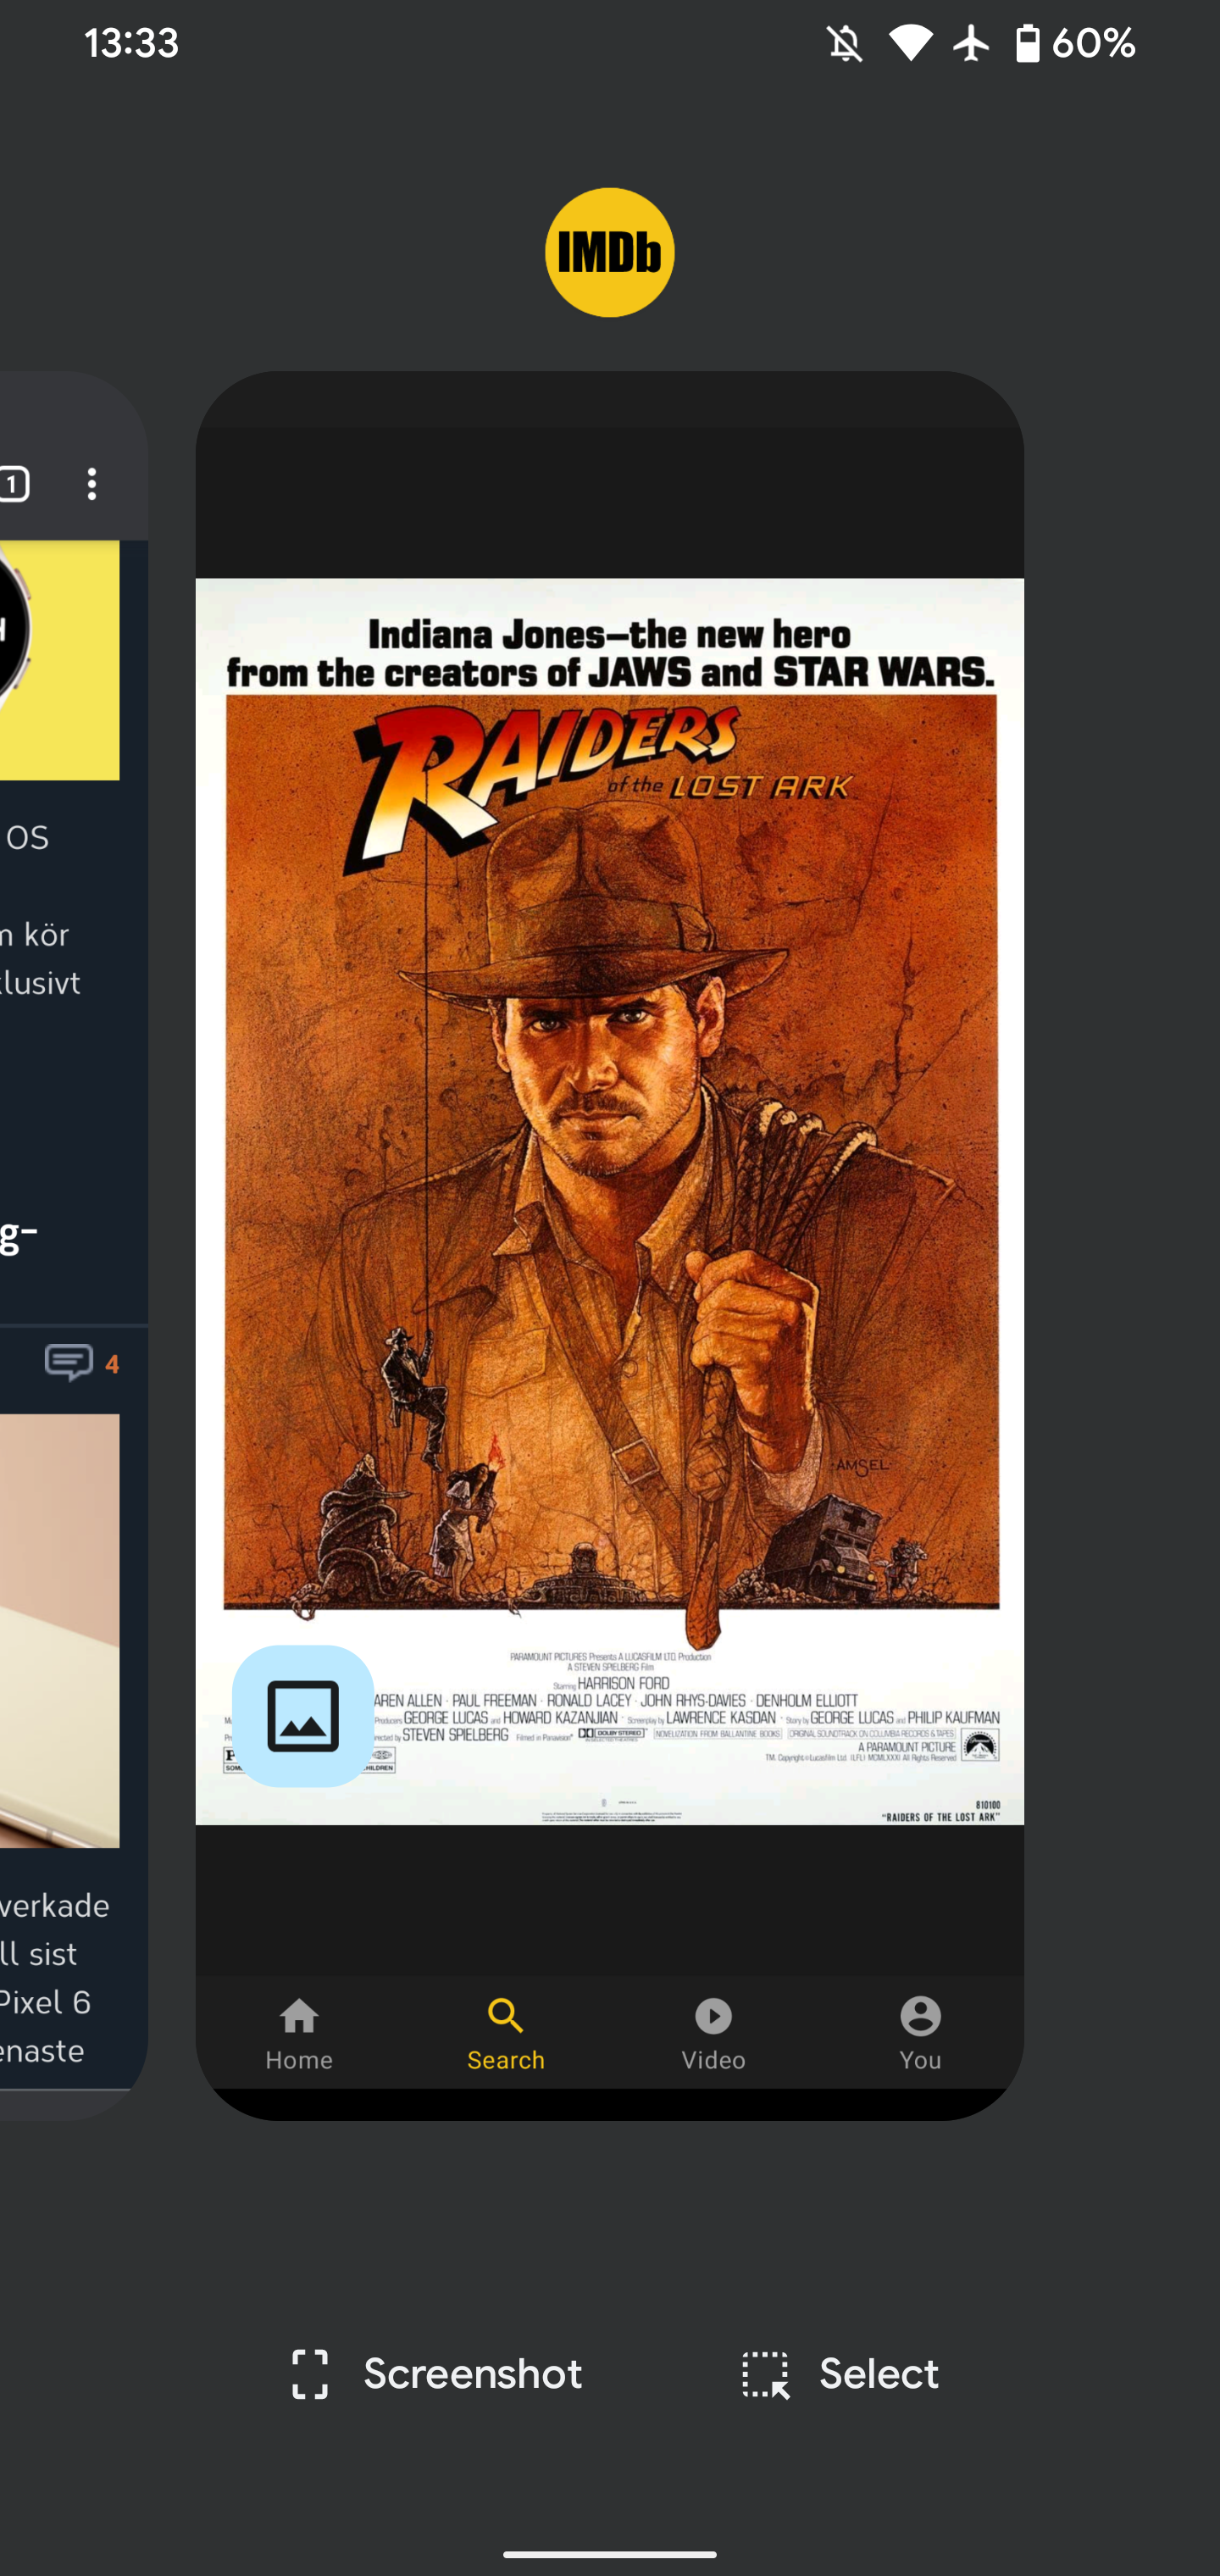Open the Raiders of the Lost Ark poster
This screenshot has width=1220, height=2576.
pos(610,1201)
